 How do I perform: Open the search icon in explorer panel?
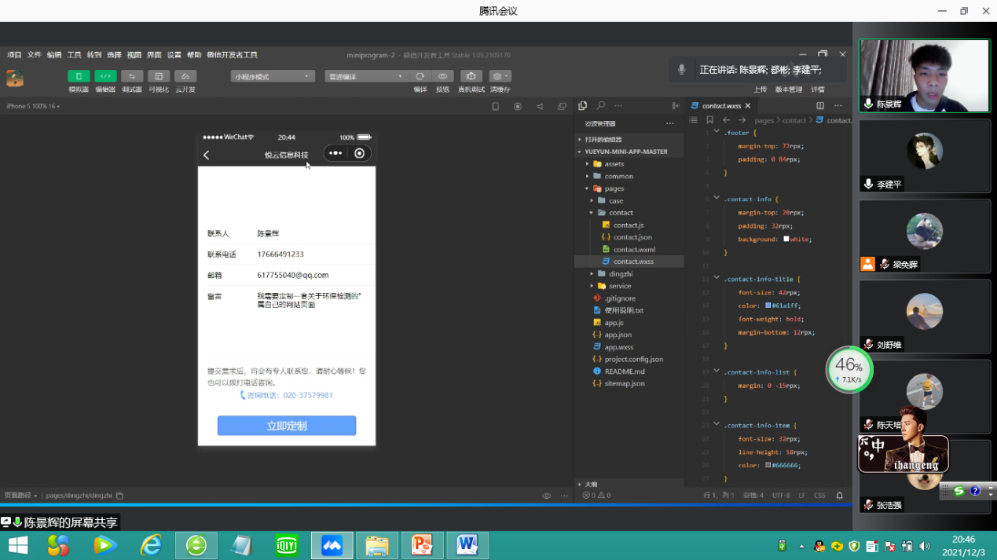coord(601,106)
